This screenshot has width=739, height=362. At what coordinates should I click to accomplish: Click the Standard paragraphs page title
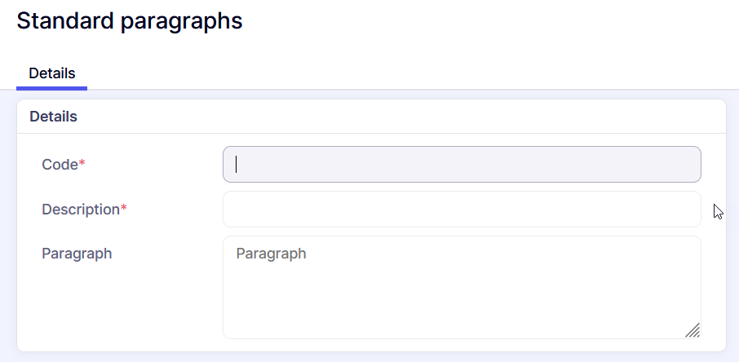(x=130, y=21)
